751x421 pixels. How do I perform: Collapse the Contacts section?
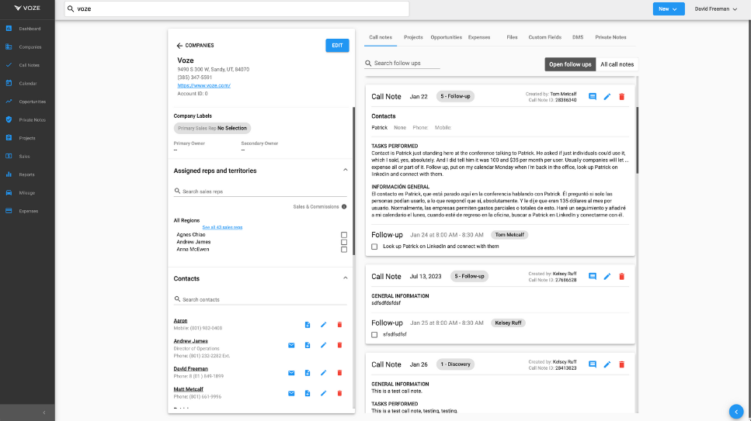point(346,278)
